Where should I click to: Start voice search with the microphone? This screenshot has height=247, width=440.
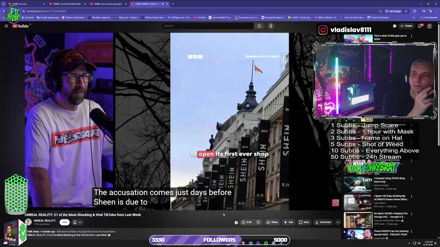click(271, 26)
